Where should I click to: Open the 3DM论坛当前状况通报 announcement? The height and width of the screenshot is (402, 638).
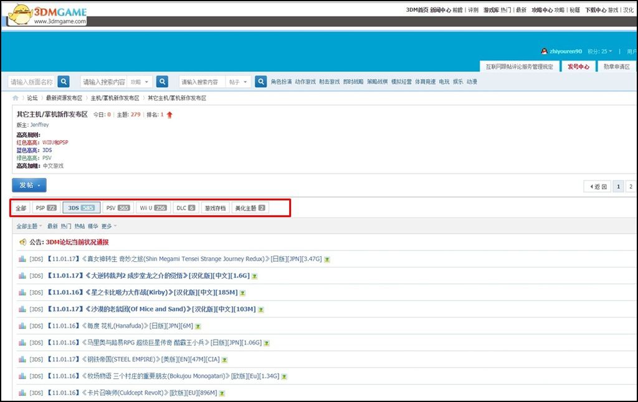(x=77, y=242)
